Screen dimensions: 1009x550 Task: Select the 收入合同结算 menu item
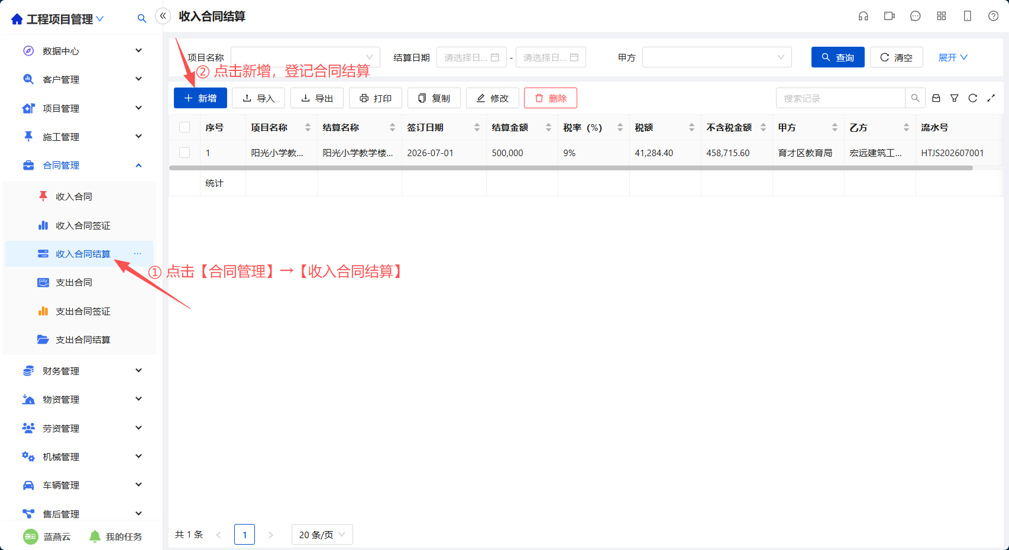pyautogui.click(x=79, y=254)
